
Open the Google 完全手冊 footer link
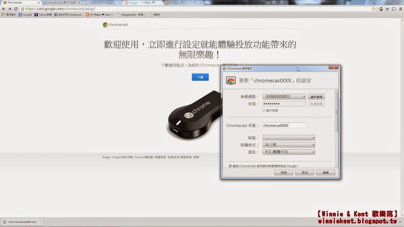pos(122,157)
